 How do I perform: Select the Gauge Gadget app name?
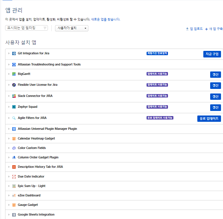(x=28, y=205)
